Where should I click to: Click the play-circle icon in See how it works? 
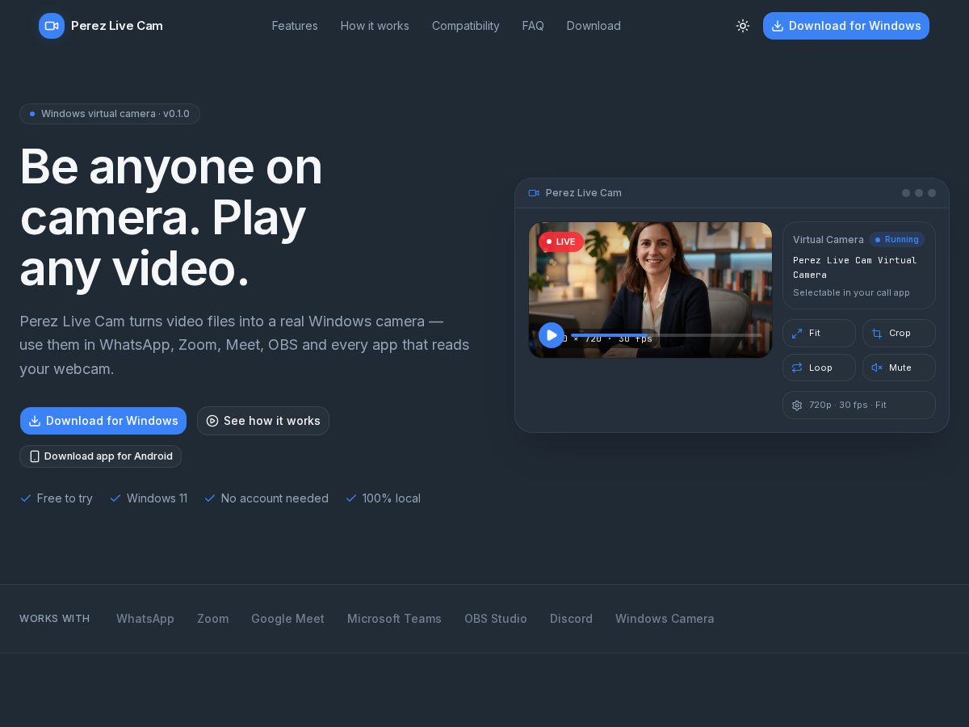212,421
